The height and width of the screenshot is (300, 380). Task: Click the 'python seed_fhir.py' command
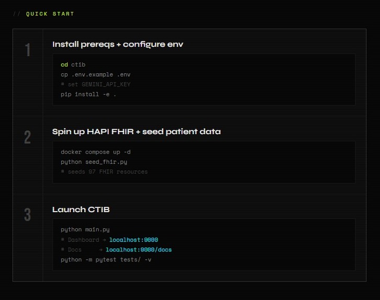click(x=94, y=162)
